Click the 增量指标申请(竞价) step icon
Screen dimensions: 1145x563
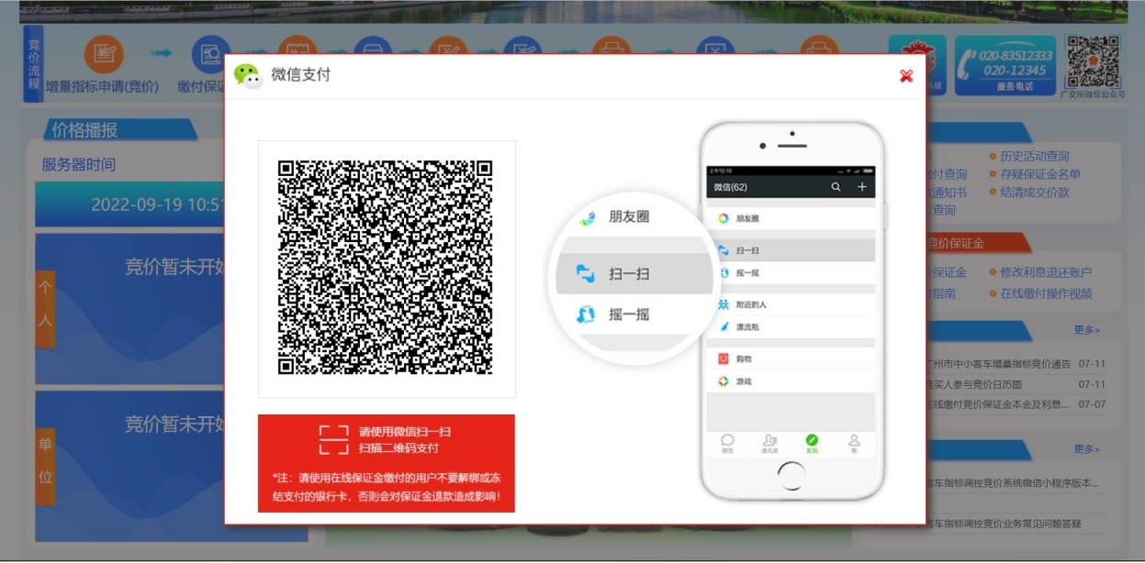(x=103, y=54)
